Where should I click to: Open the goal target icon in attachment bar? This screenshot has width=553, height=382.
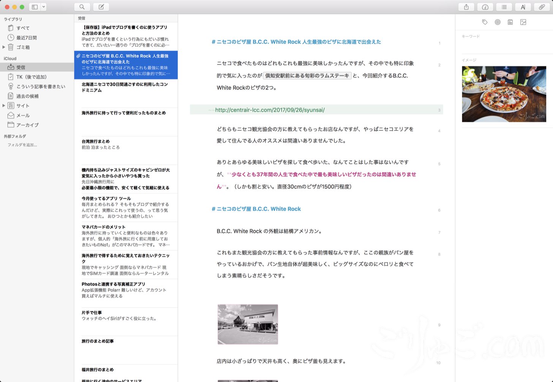point(498,22)
